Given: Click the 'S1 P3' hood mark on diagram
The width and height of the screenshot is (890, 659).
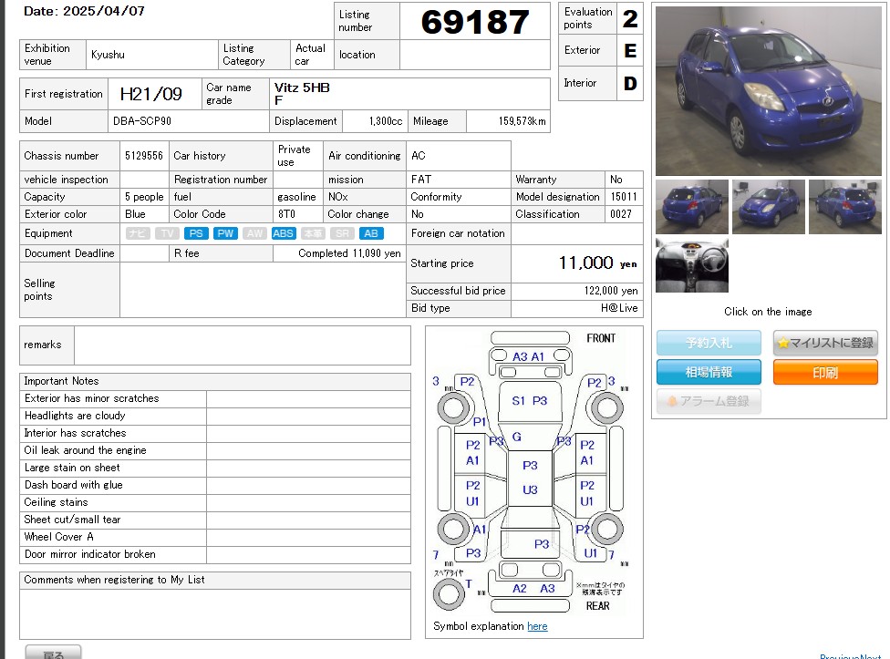Looking at the screenshot, I should tap(530, 400).
